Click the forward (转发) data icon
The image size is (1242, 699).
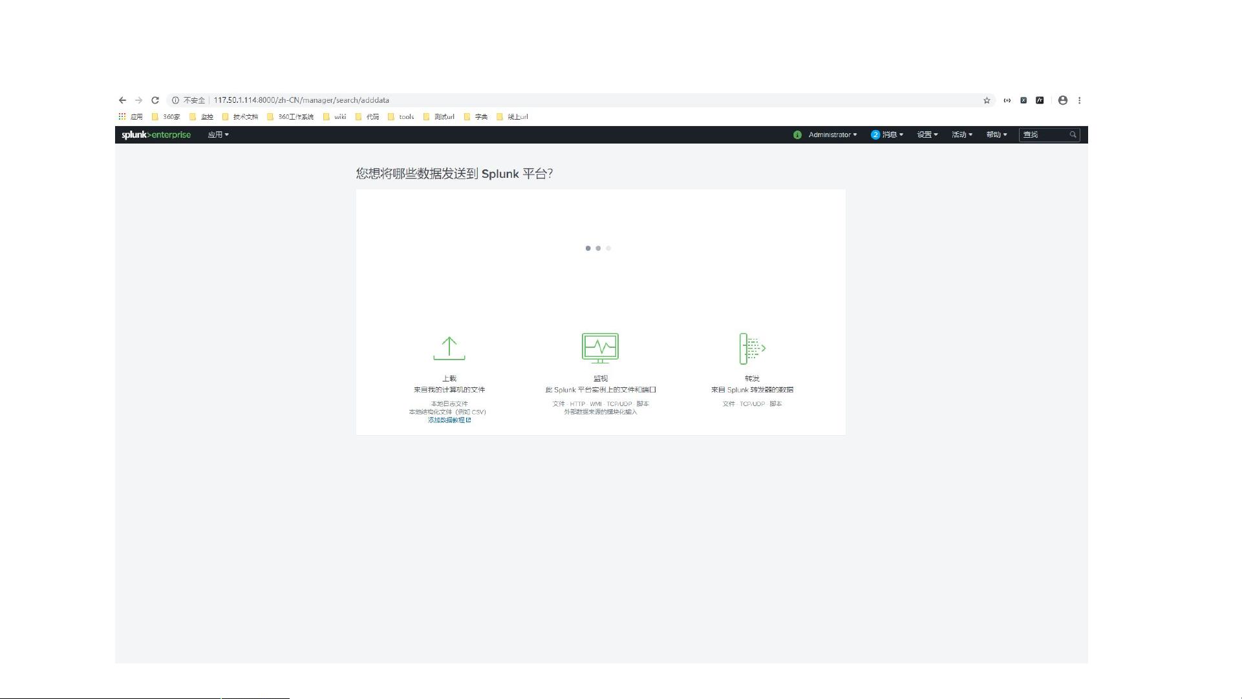[752, 349]
